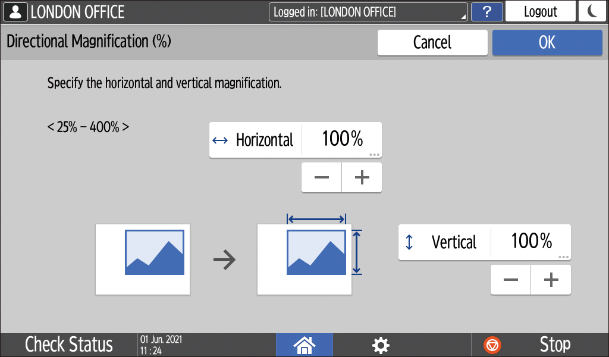The width and height of the screenshot is (609, 357).
Task: Go to the Home screen icon
Action: (x=304, y=345)
